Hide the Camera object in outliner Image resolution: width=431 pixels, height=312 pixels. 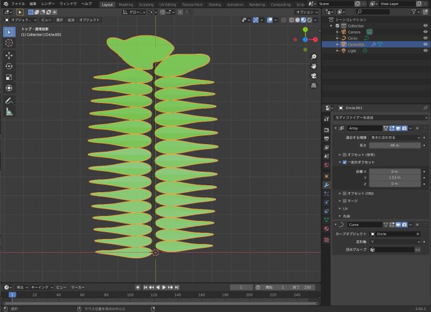pyautogui.click(x=425, y=32)
